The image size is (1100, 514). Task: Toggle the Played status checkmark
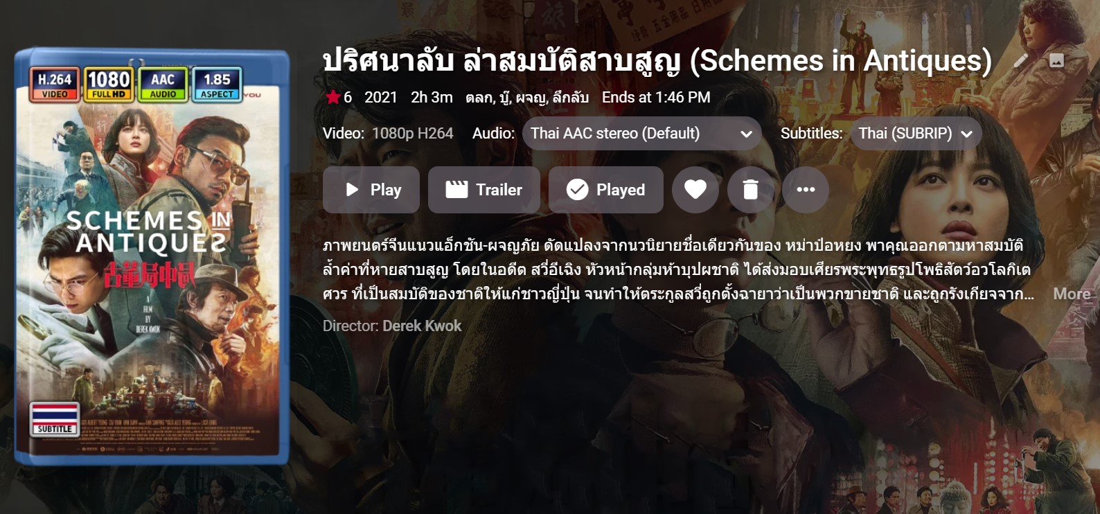606,190
